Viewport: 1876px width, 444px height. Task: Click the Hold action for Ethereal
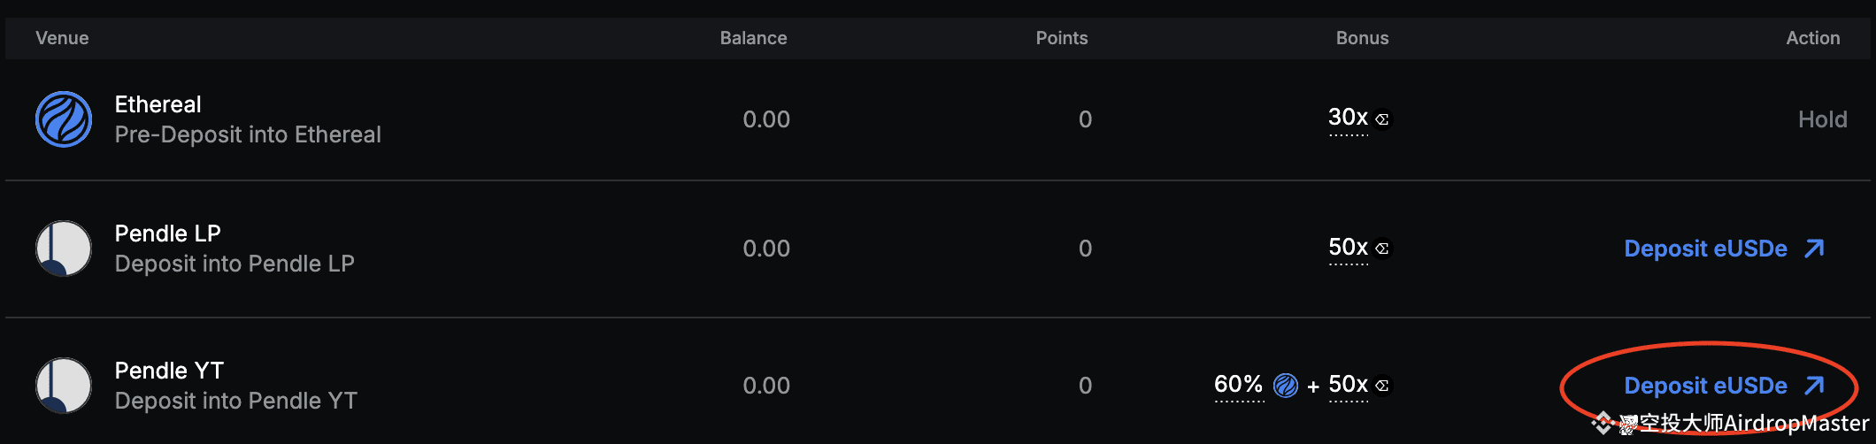1822,119
